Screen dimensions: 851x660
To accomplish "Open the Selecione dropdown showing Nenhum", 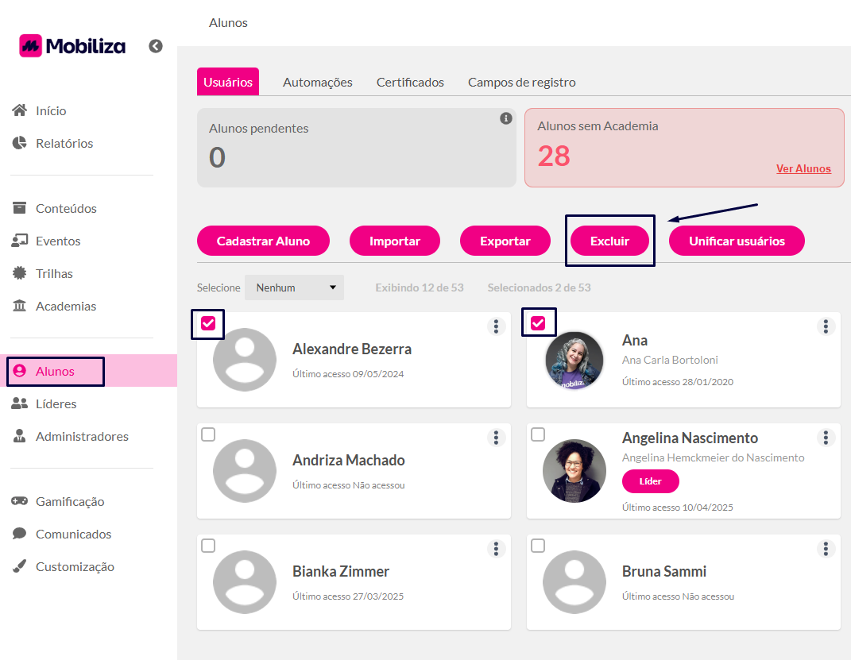I will pos(294,288).
